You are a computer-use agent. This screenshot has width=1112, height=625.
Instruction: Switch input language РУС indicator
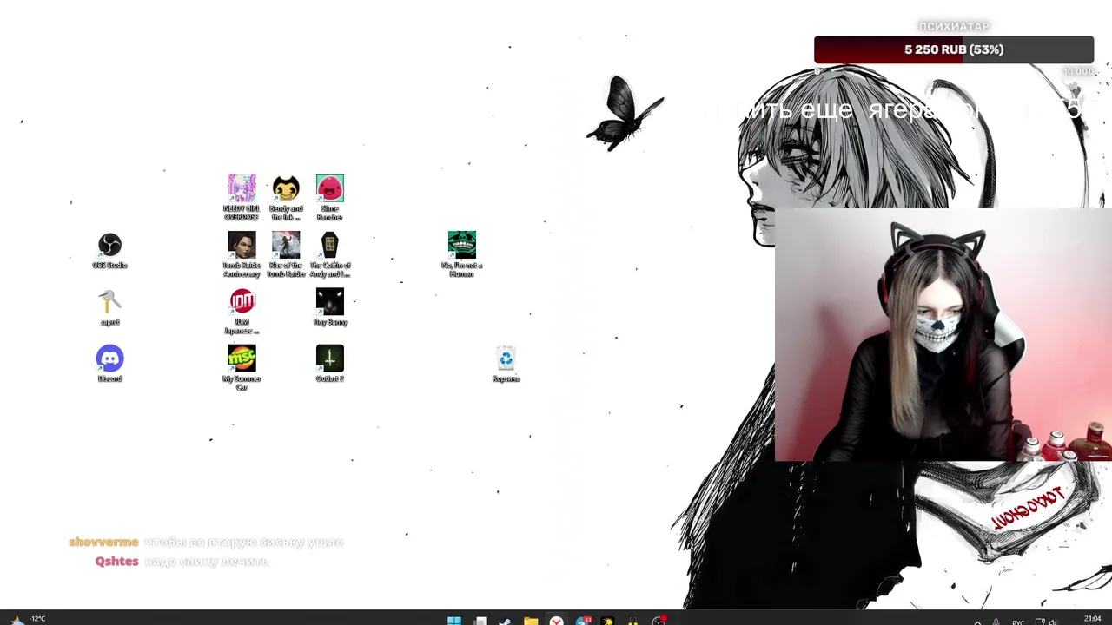point(1018,622)
